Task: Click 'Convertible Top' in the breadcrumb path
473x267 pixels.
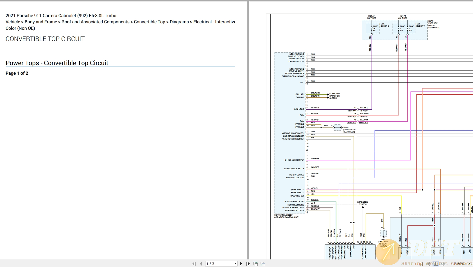Action: [x=150, y=22]
